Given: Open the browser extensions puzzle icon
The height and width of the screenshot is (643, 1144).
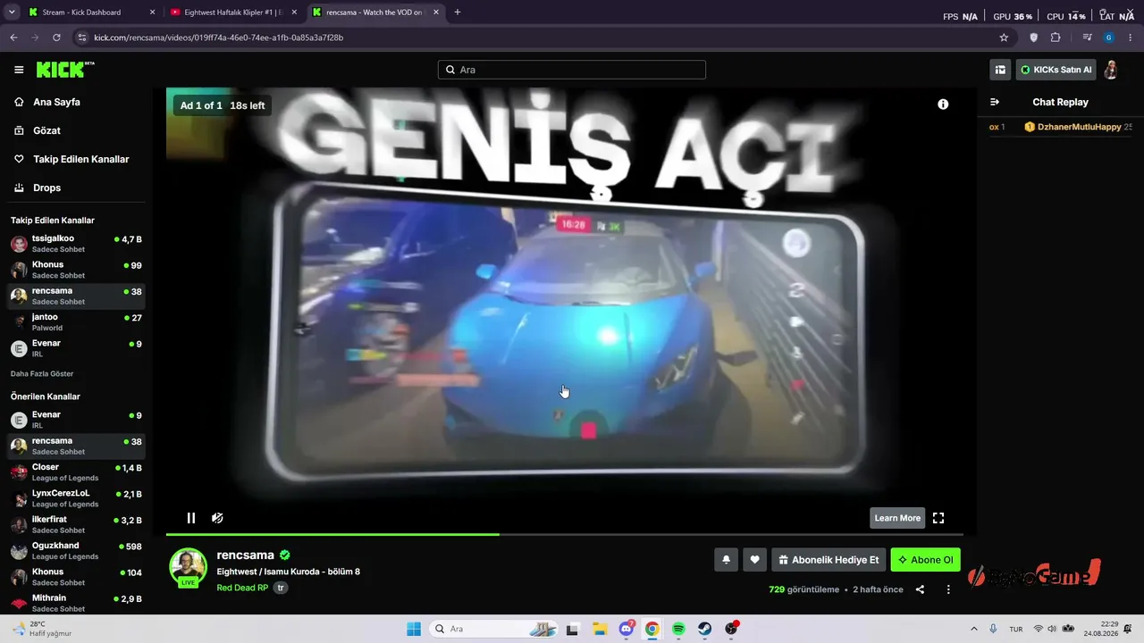Looking at the screenshot, I should click(1056, 38).
